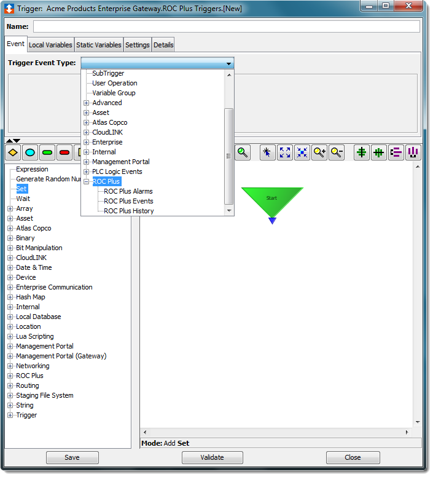433x477 pixels.
Task: Click the Save button
Action: coord(72,457)
